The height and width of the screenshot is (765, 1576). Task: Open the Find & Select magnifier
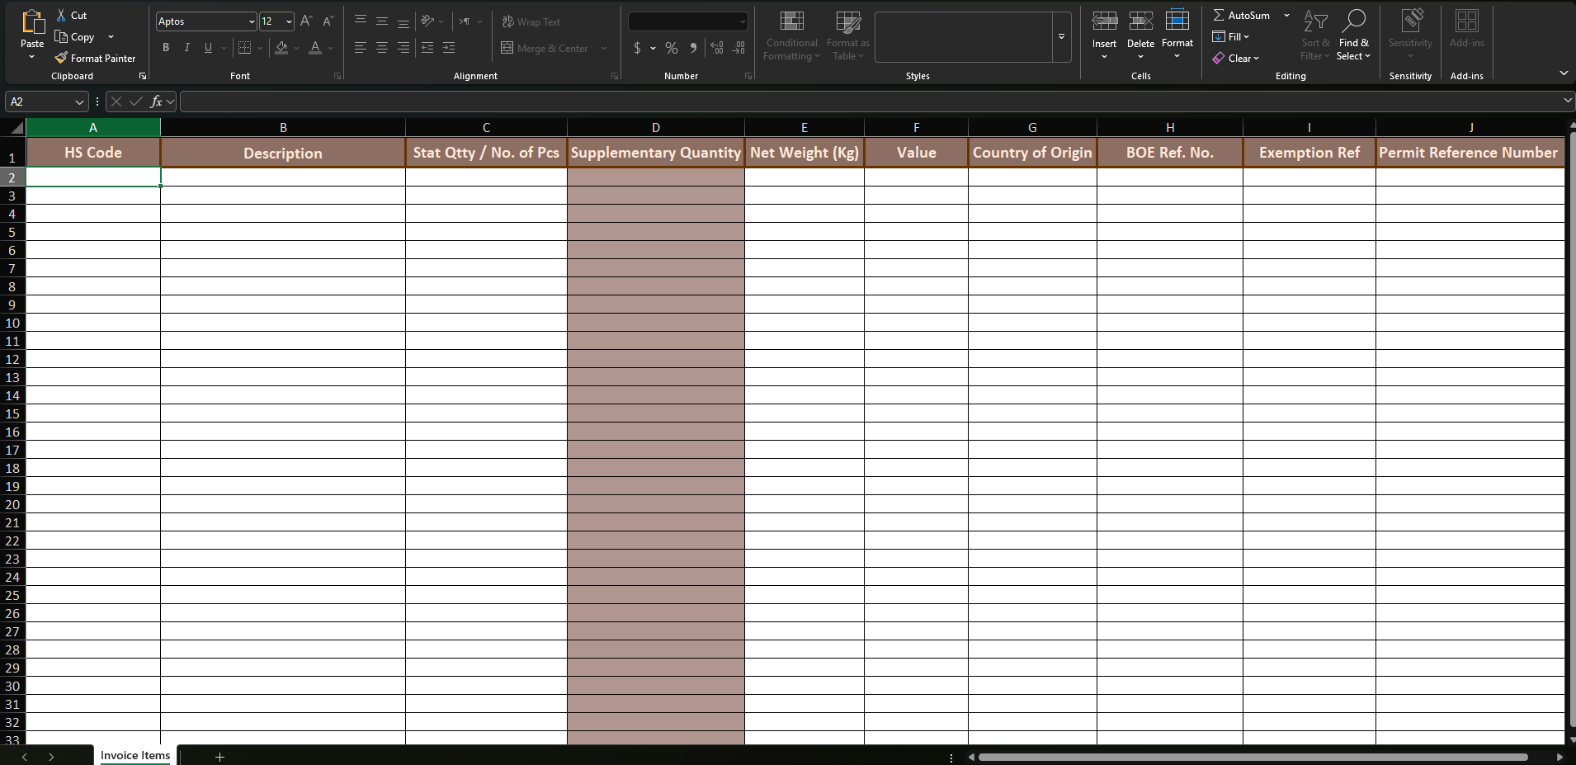pyautogui.click(x=1353, y=21)
